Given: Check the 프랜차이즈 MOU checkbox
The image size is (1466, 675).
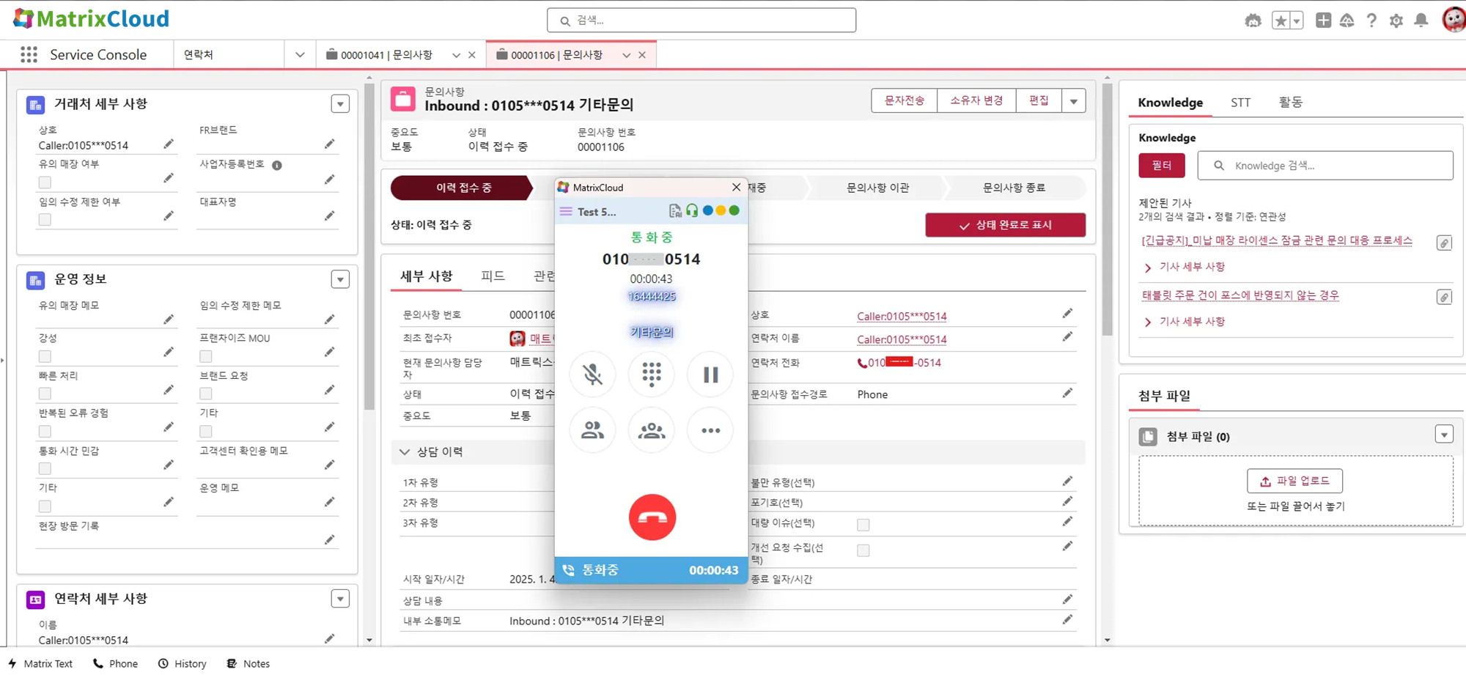Looking at the screenshot, I should pos(206,356).
